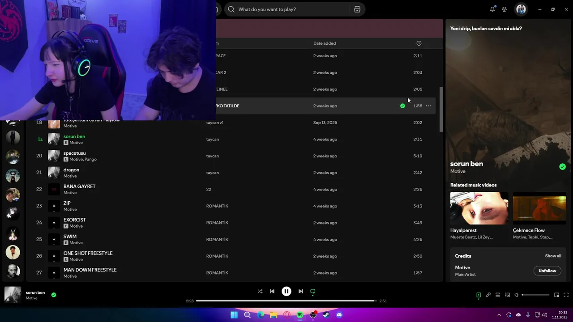
Task: Pause the currently playing song
Action: click(286, 291)
